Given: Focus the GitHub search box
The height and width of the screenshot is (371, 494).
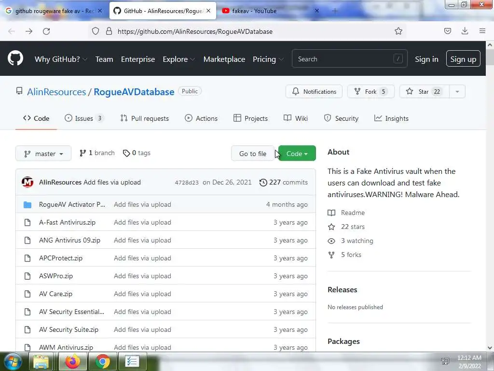Looking at the screenshot, I should click(x=349, y=58).
